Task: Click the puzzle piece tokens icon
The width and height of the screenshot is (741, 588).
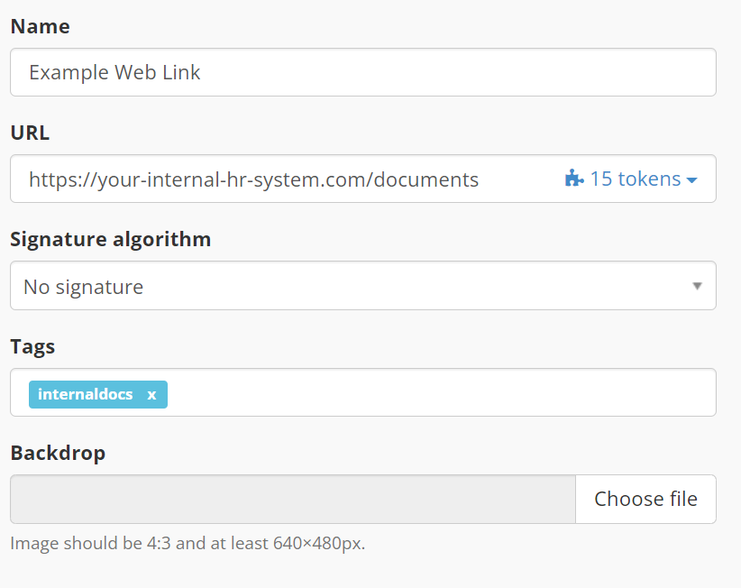Action: 574,179
